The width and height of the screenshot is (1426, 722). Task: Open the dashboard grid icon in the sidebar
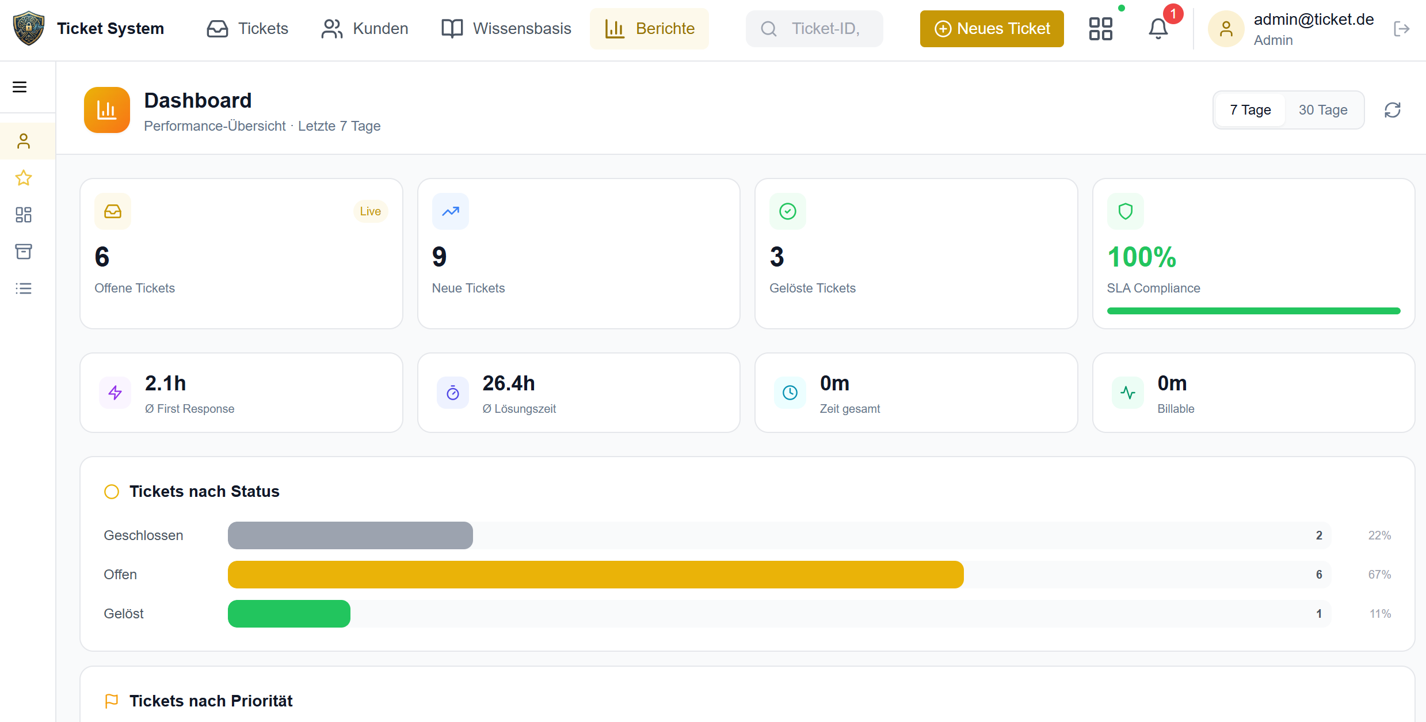[x=23, y=215]
